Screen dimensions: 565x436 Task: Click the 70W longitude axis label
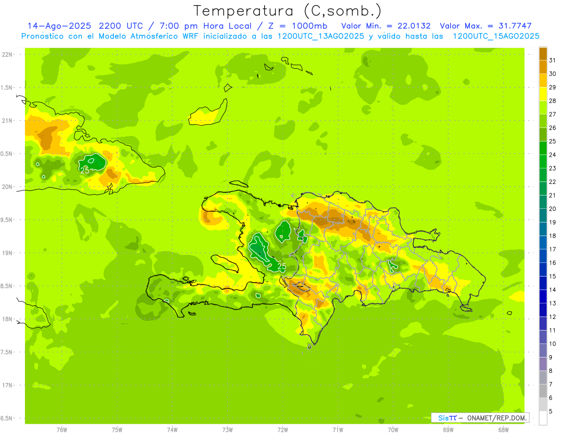click(x=393, y=429)
